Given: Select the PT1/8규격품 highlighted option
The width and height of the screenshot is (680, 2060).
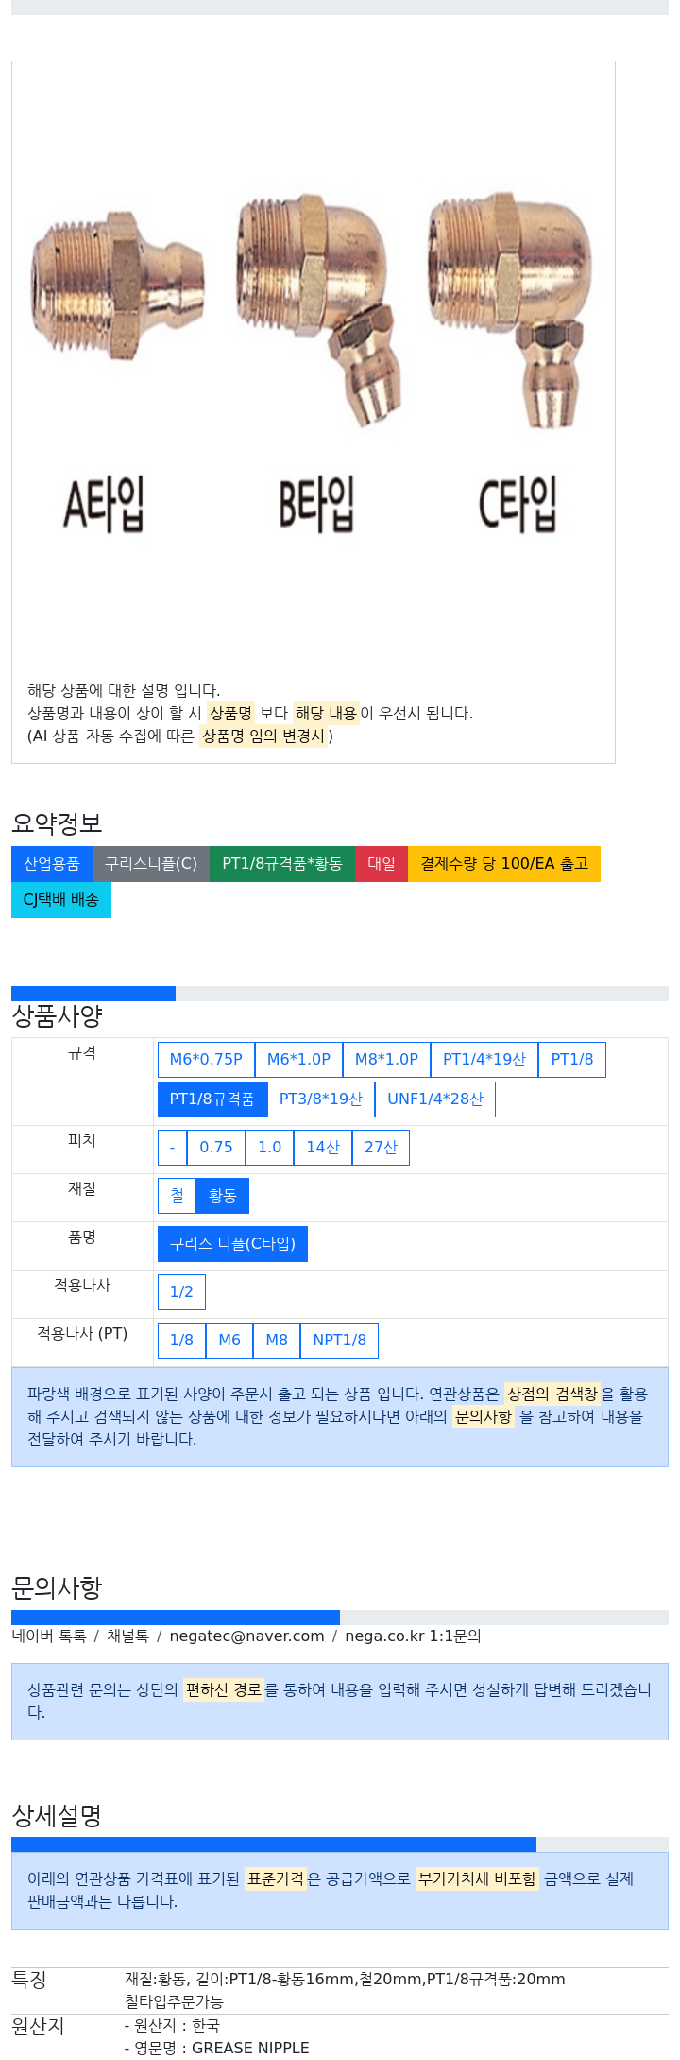Looking at the screenshot, I should pos(212,1099).
